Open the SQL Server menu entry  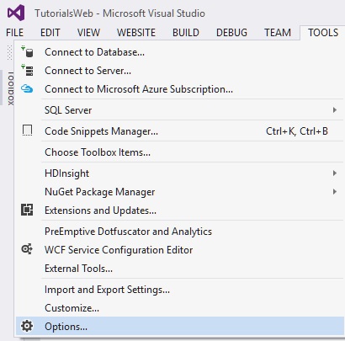(x=179, y=110)
